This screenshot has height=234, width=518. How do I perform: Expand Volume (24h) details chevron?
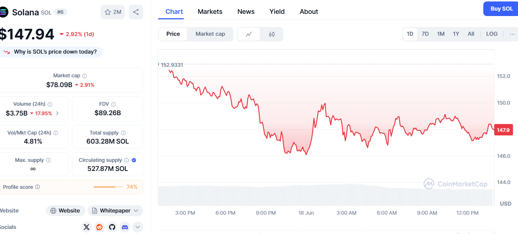(57, 113)
